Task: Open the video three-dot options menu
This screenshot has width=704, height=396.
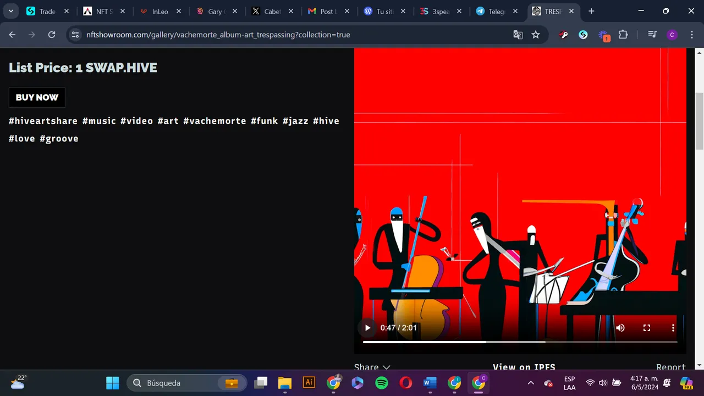Action: pos(673,328)
